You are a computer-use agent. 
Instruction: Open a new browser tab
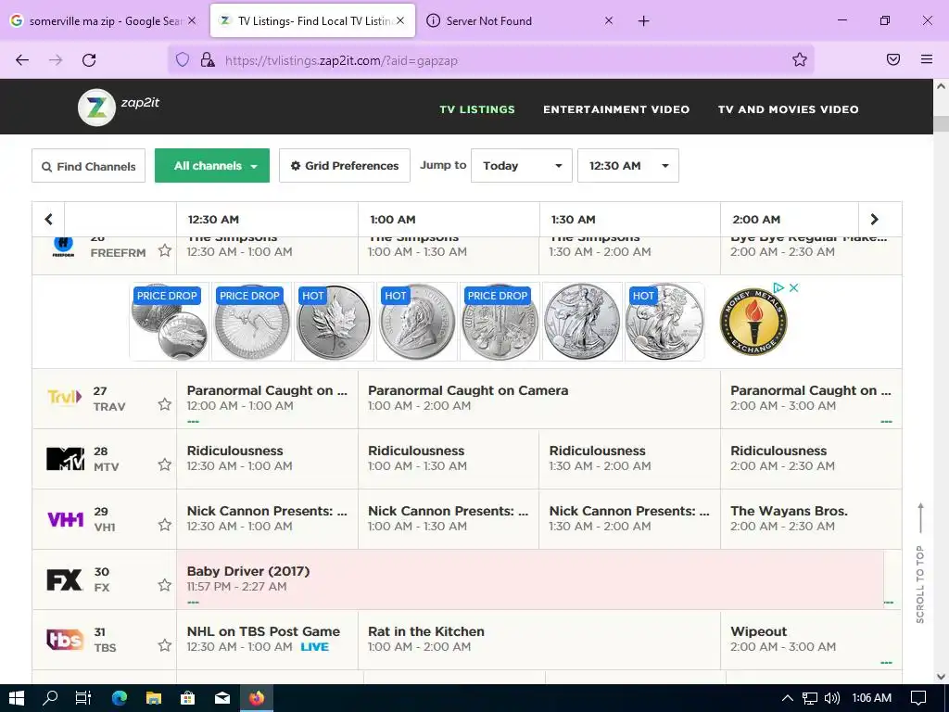(x=643, y=21)
